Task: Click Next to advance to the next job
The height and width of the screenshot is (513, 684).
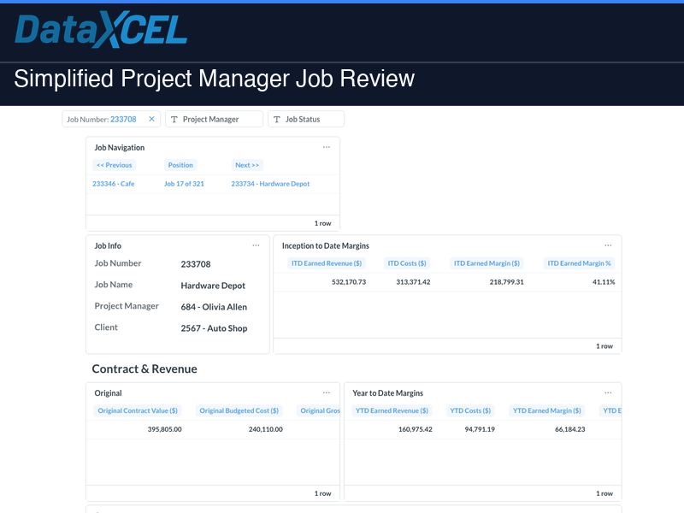Action: point(247,164)
